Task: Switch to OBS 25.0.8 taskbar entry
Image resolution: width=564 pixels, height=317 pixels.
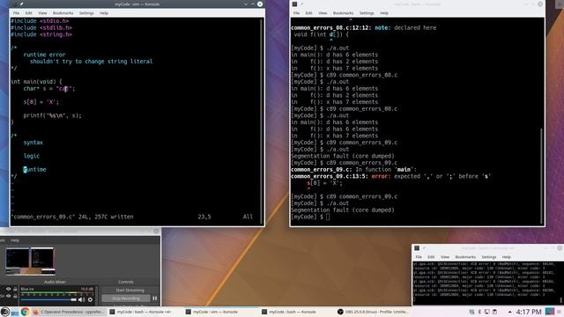Action: (x=373, y=312)
